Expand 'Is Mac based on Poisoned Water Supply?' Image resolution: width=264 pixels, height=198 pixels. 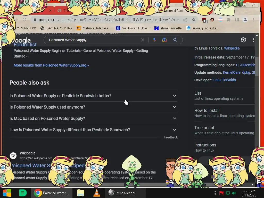click(93, 118)
